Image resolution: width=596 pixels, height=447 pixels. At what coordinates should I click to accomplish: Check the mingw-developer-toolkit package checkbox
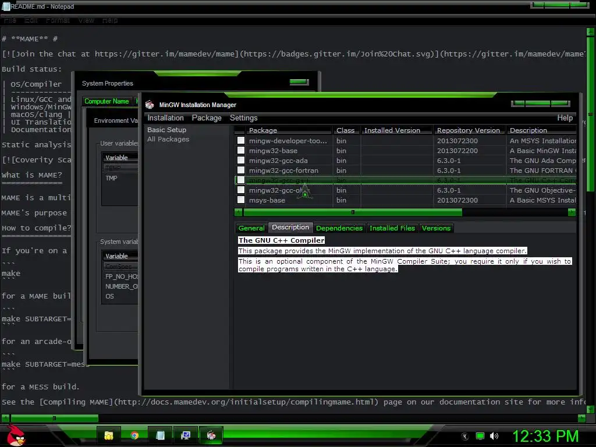pyautogui.click(x=241, y=140)
